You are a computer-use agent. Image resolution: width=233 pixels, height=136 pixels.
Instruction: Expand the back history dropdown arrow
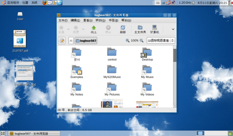[x=68, y=29]
